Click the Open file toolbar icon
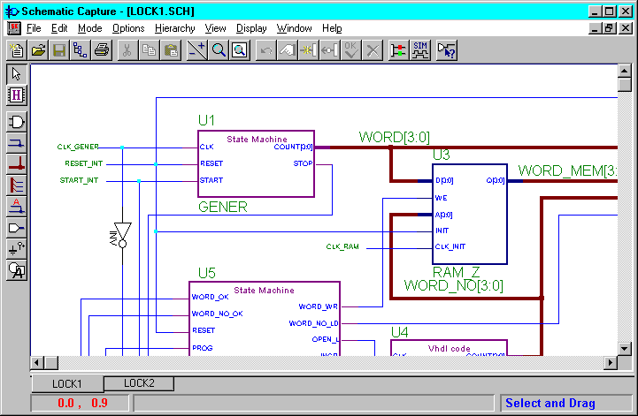The width and height of the screenshot is (638, 416). [38, 49]
